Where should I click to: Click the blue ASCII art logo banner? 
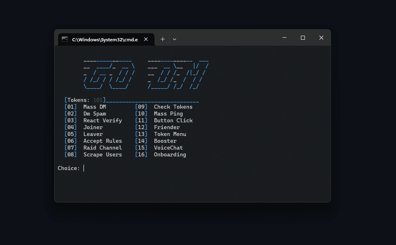(x=146, y=75)
